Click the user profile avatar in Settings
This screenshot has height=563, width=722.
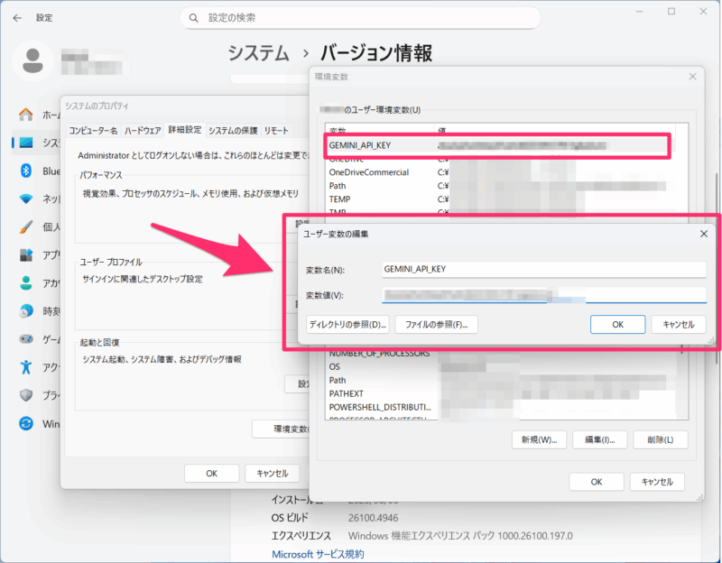tap(32, 60)
